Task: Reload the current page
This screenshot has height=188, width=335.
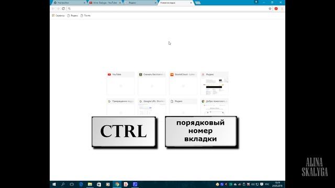Action: click(x=63, y=8)
